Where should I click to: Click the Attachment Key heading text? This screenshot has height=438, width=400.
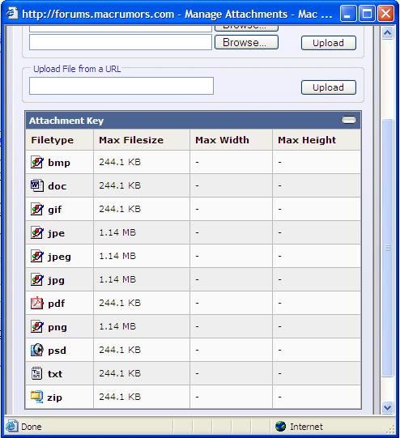click(x=66, y=121)
